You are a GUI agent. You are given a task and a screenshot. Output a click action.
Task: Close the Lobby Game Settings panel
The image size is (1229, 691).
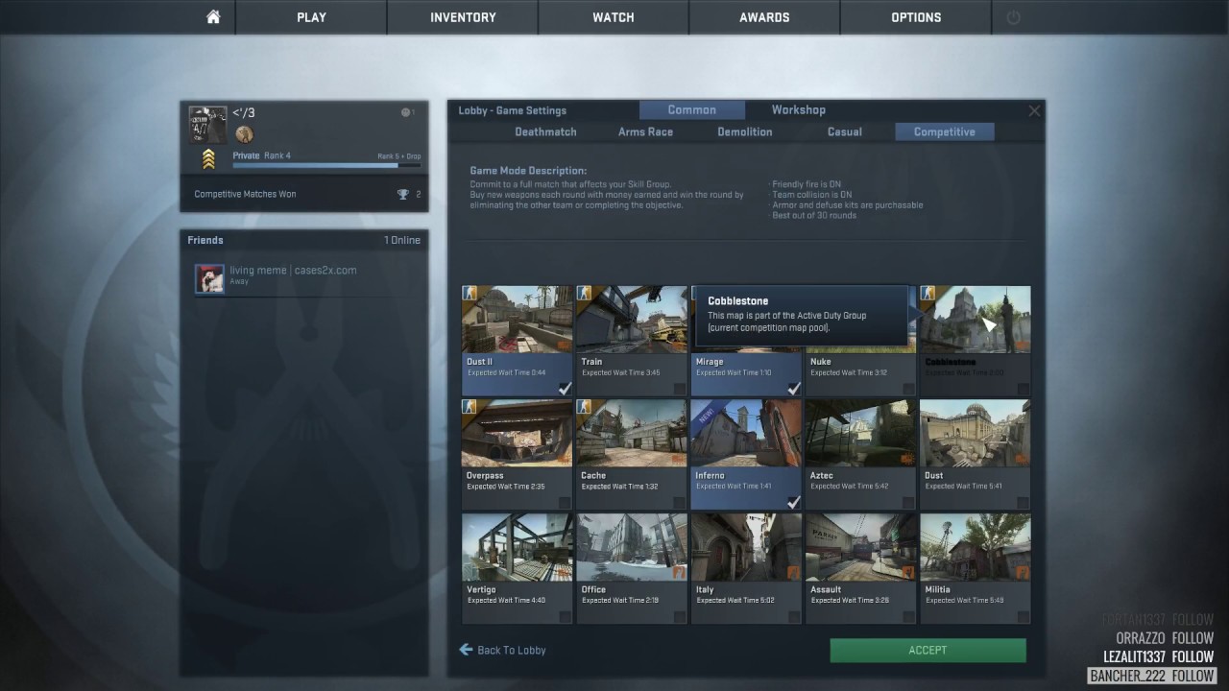click(1034, 111)
